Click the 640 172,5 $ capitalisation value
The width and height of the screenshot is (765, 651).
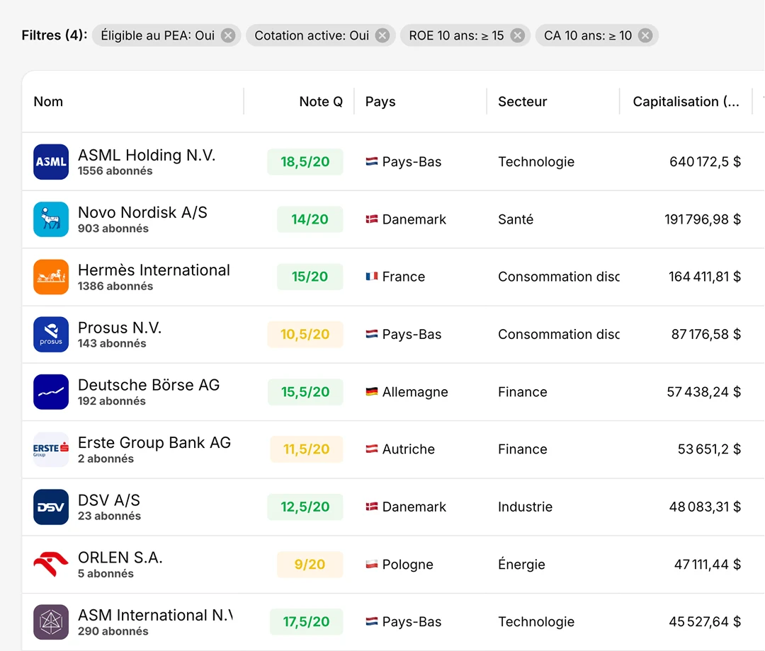click(705, 162)
